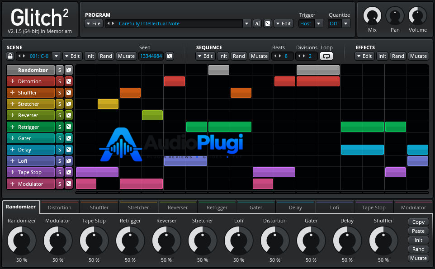Switch to the Distortion tab
The height and width of the screenshot is (269, 435).
tap(60, 208)
